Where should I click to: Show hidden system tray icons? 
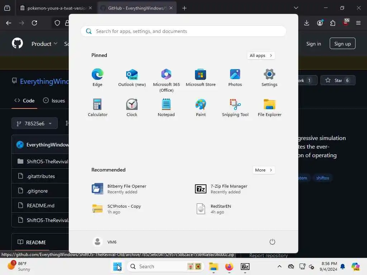coord(280,266)
